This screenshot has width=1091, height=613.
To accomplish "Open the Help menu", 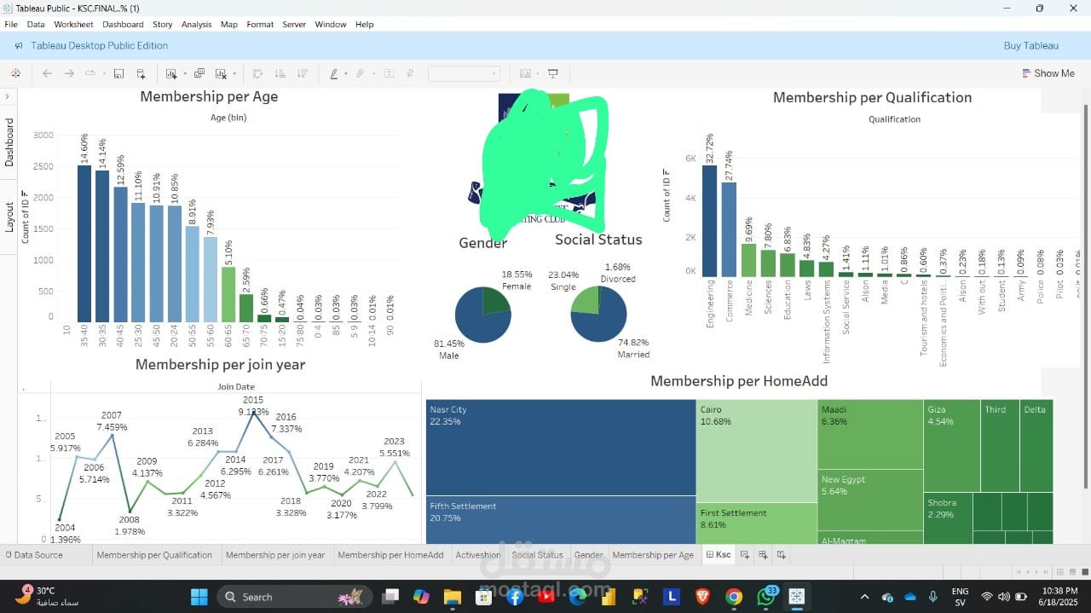I will 365,25.
